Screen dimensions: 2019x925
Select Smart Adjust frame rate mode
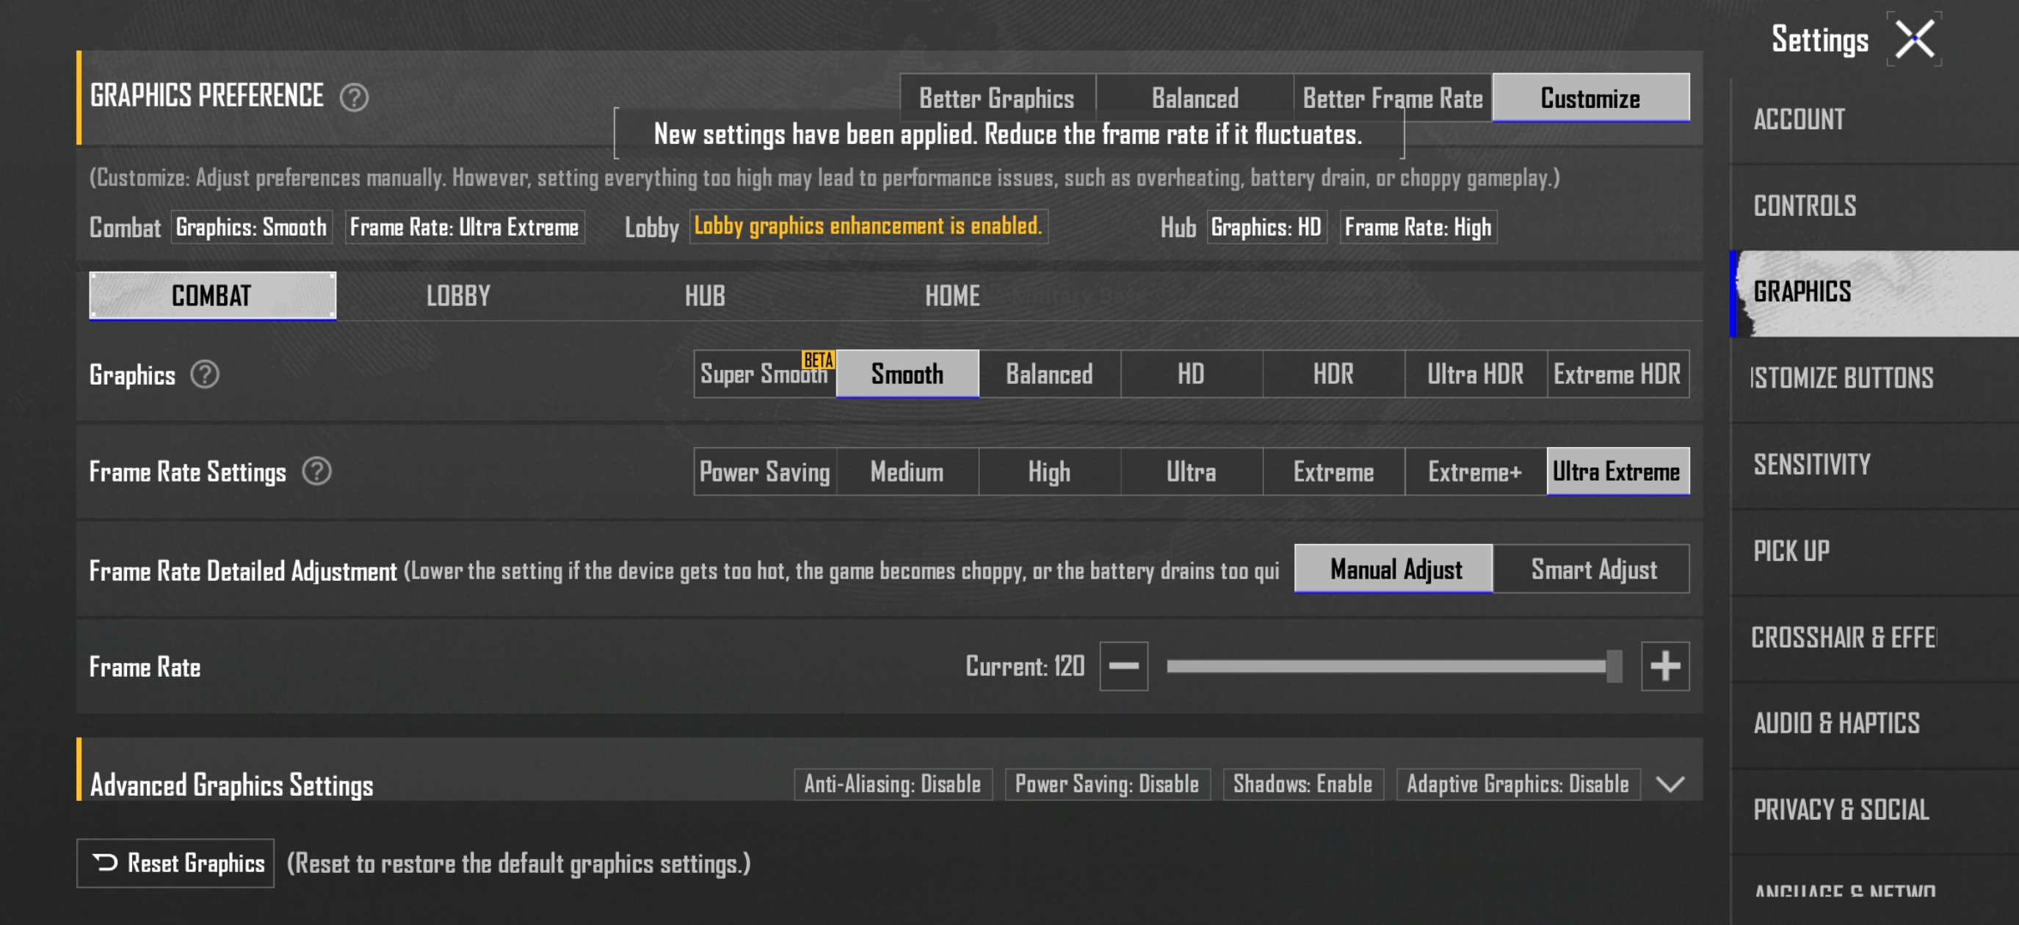[x=1592, y=570]
